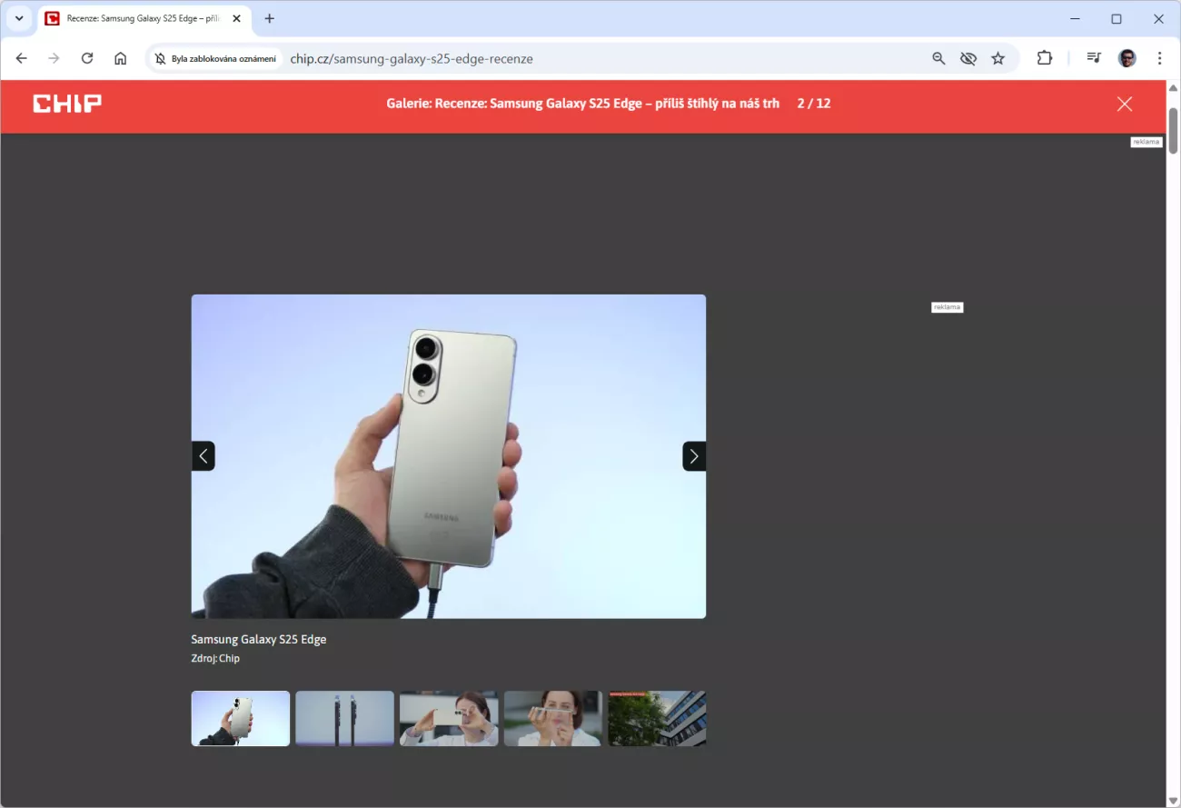
Task: Go back to the previous gallery photo
Action: pos(203,456)
